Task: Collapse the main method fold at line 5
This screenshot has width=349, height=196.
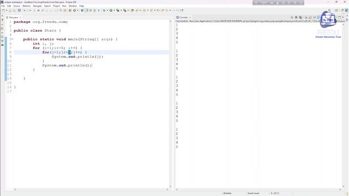Action: (x=13, y=39)
